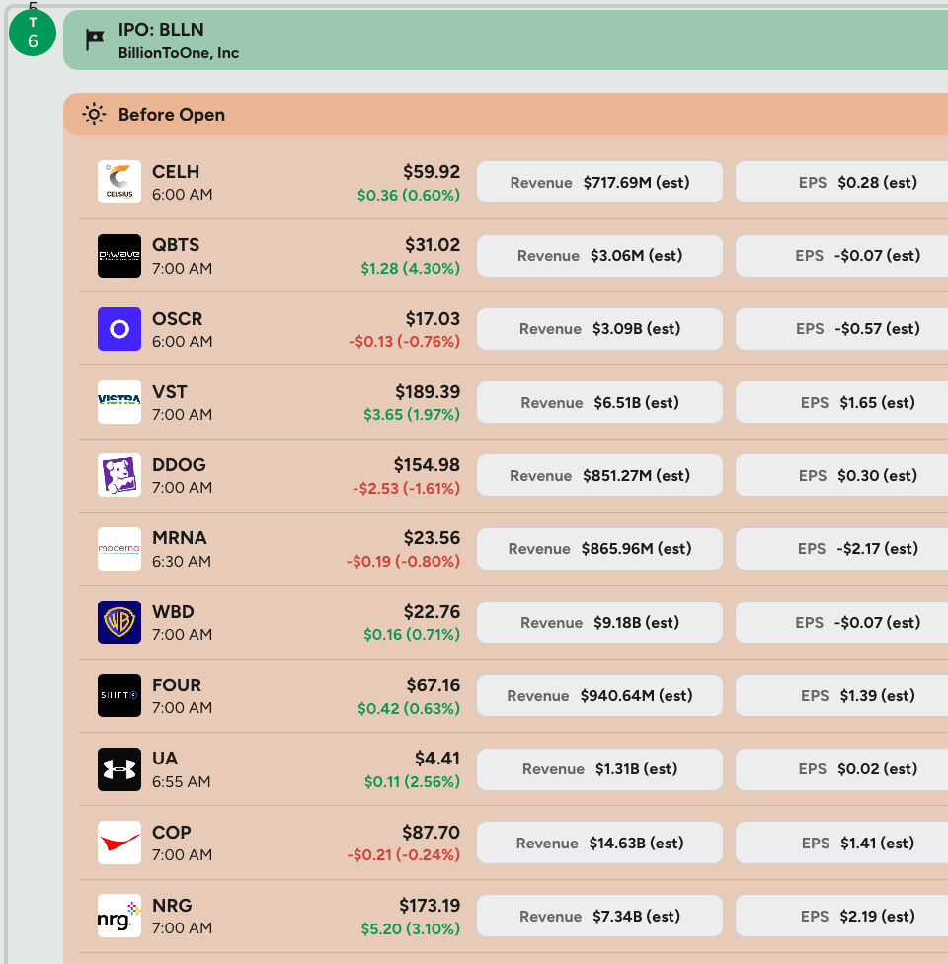The width and height of the screenshot is (948, 964).
Task: Click the NRG company logo
Action: coord(119,916)
